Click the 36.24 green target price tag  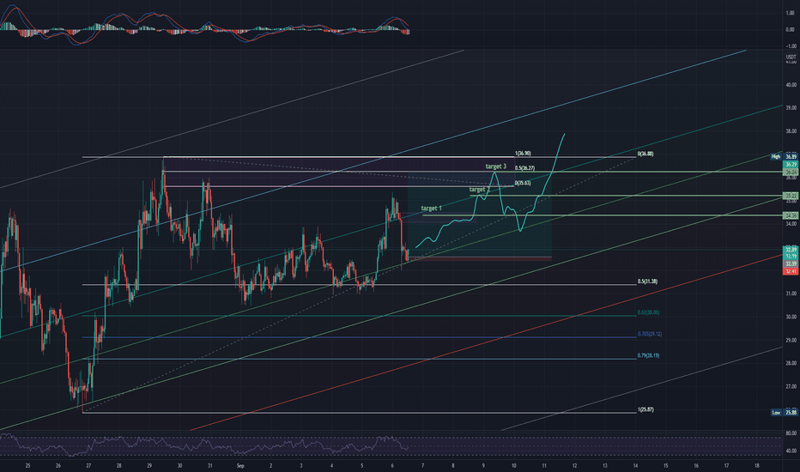pos(791,172)
